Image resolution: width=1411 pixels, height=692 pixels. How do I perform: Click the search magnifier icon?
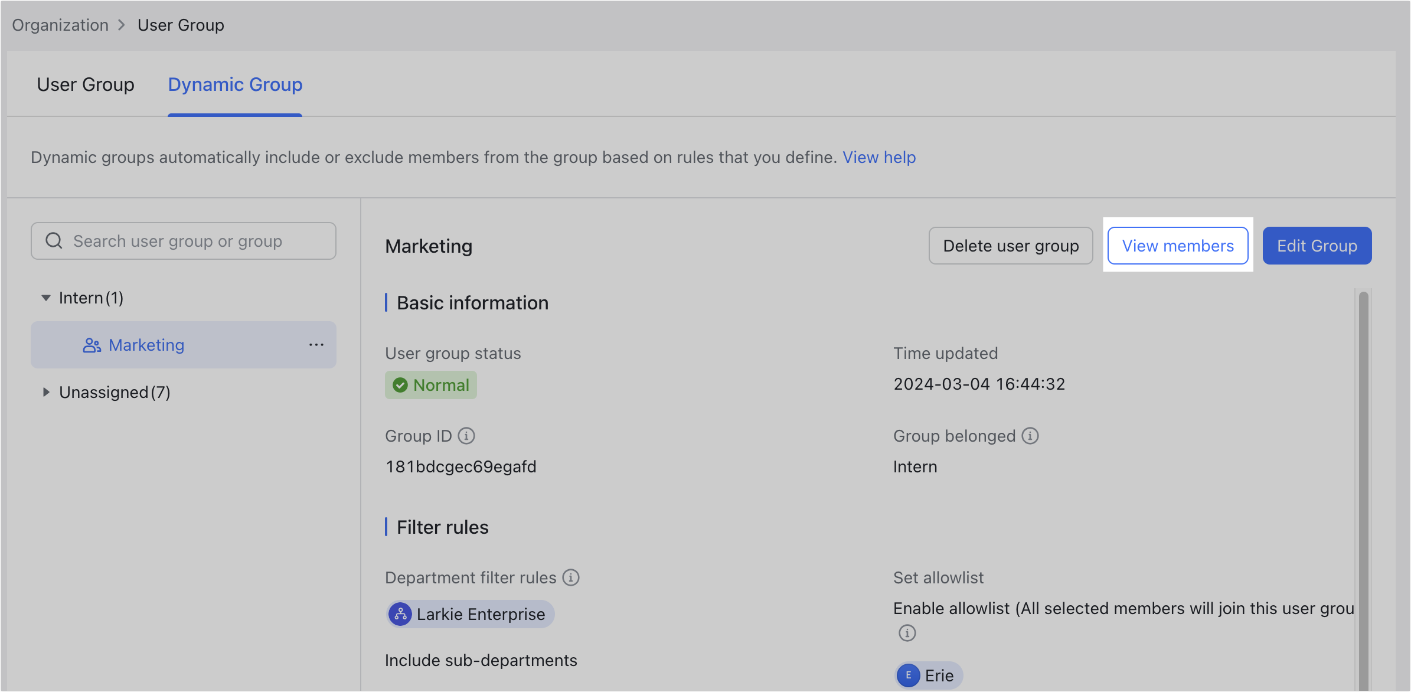(53, 240)
